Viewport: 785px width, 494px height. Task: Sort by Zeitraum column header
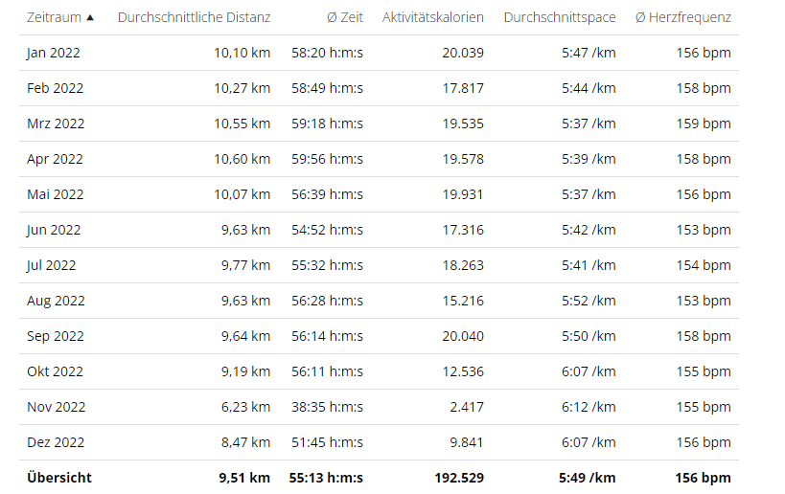tap(54, 17)
